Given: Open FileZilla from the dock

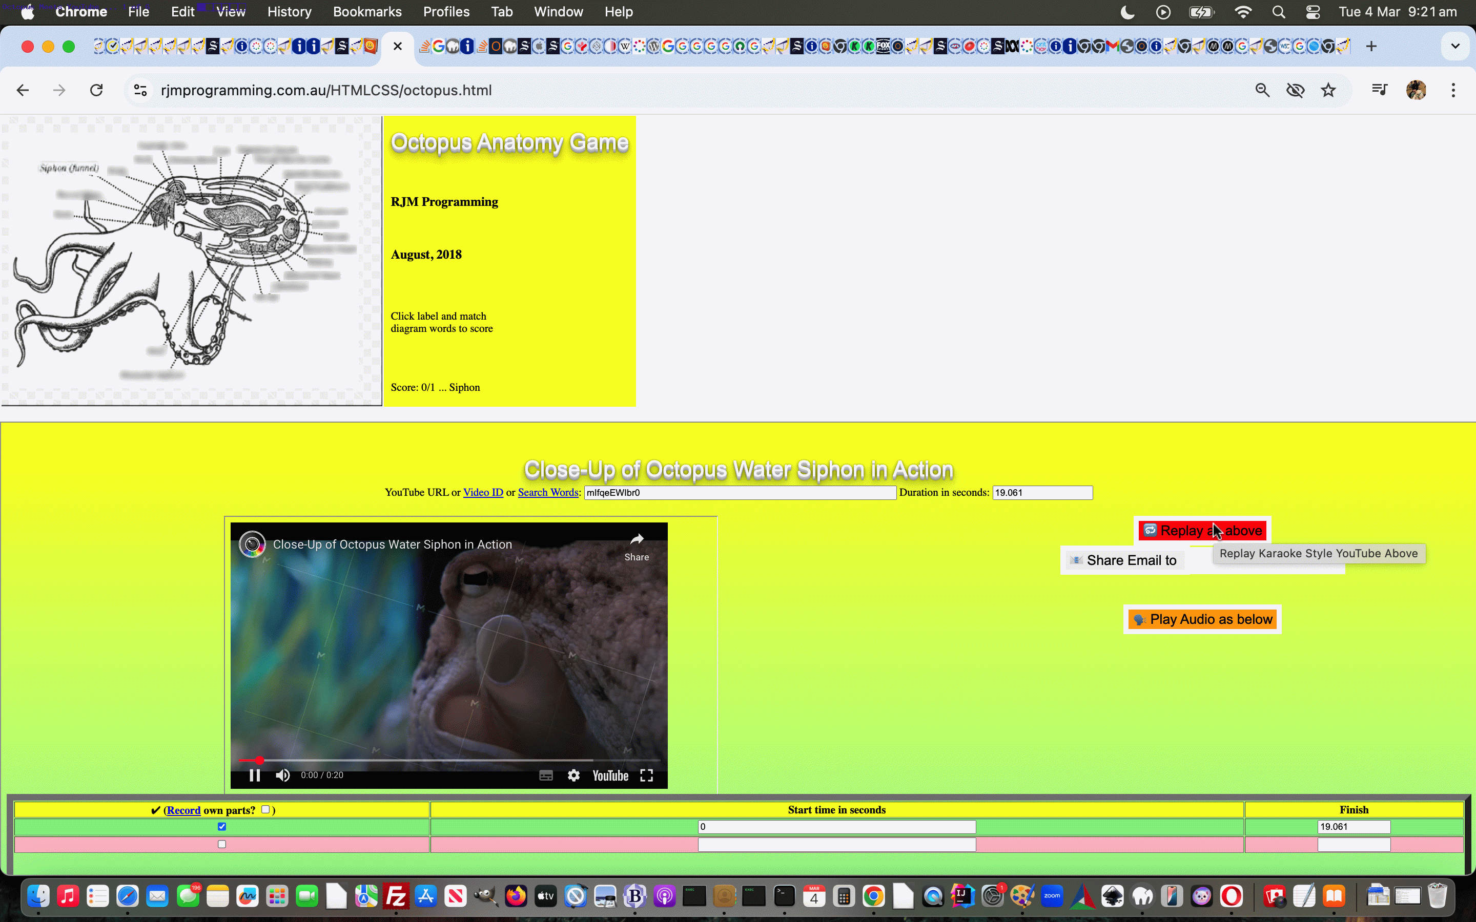Looking at the screenshot, I should 396,896.
